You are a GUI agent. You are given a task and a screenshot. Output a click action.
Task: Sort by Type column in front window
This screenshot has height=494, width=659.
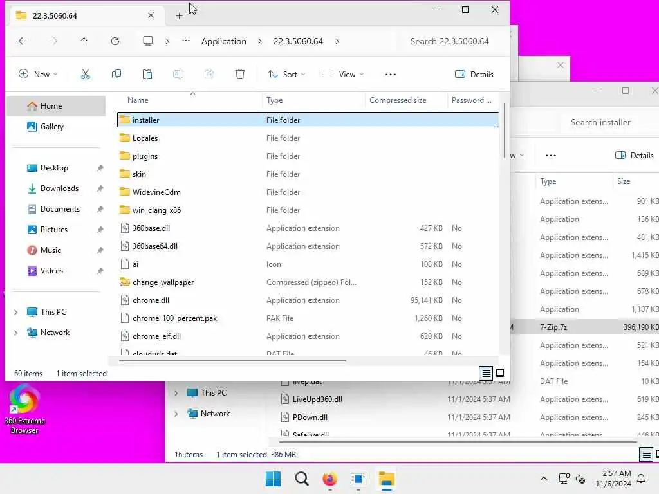(x=274, y=100)
